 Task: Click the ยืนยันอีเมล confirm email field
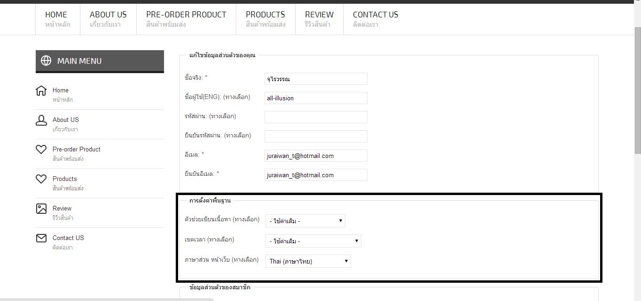tap(316, 175)
